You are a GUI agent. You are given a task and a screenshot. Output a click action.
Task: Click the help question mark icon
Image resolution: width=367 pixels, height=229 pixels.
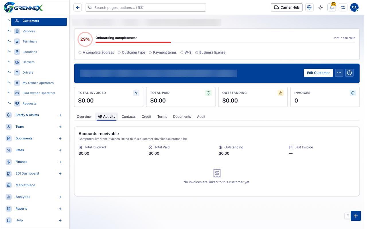(349, 73)
